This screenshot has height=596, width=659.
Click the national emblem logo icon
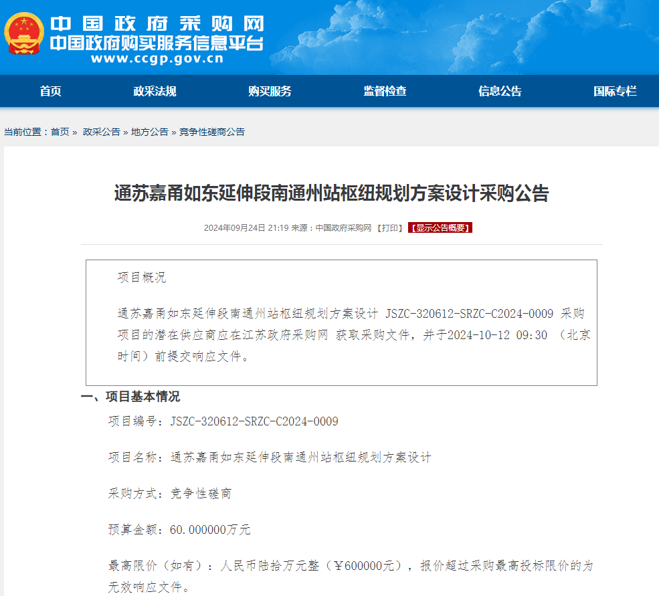(24, 33)
